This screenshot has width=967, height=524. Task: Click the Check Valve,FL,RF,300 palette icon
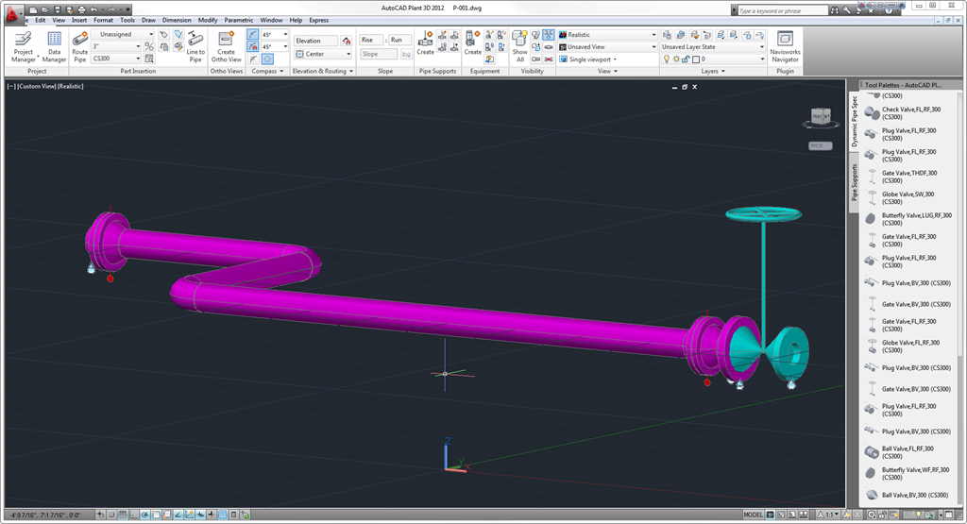pyautogui.click(x=872, y=112)
